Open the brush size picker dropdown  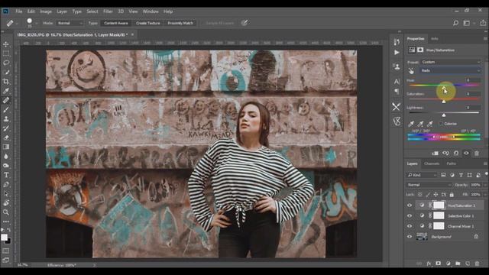[x=37, y=24]
